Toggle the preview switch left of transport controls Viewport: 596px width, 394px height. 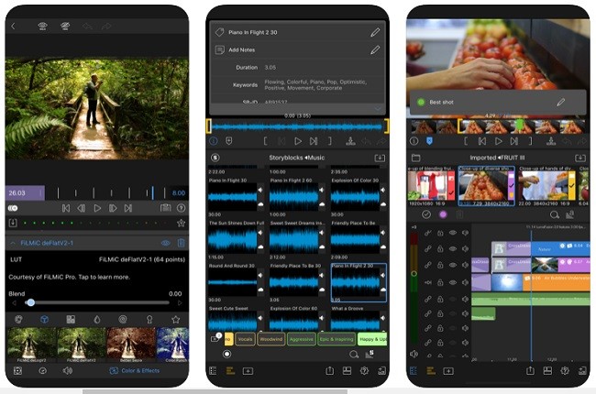[x=13, y=208]
